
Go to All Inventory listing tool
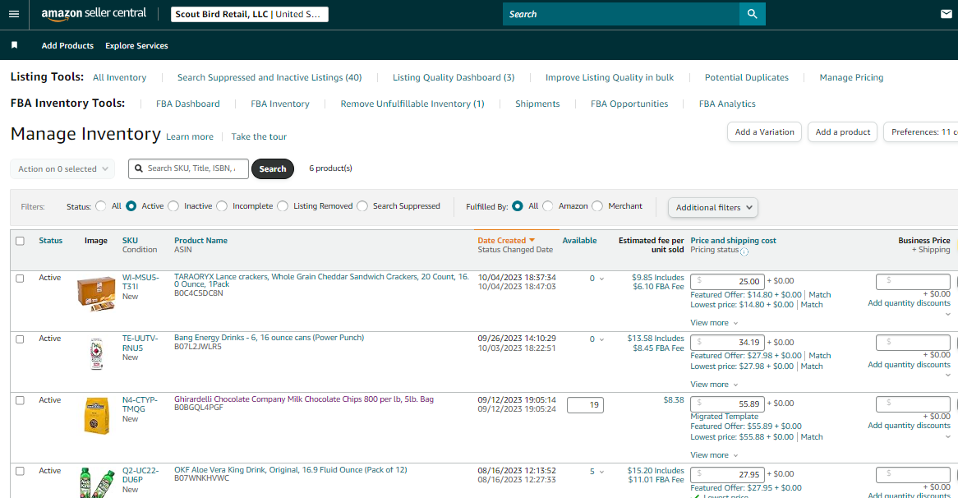coord(120,77)
